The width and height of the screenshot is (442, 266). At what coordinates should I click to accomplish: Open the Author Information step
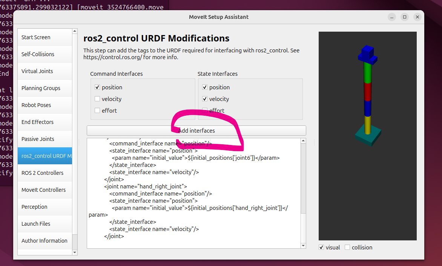click(45, 240)
